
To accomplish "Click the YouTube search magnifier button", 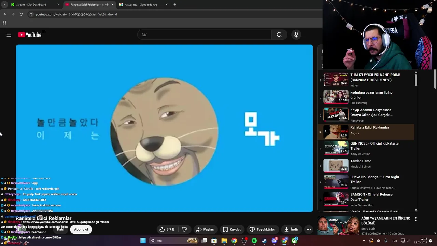I will [x=279, y=35].
